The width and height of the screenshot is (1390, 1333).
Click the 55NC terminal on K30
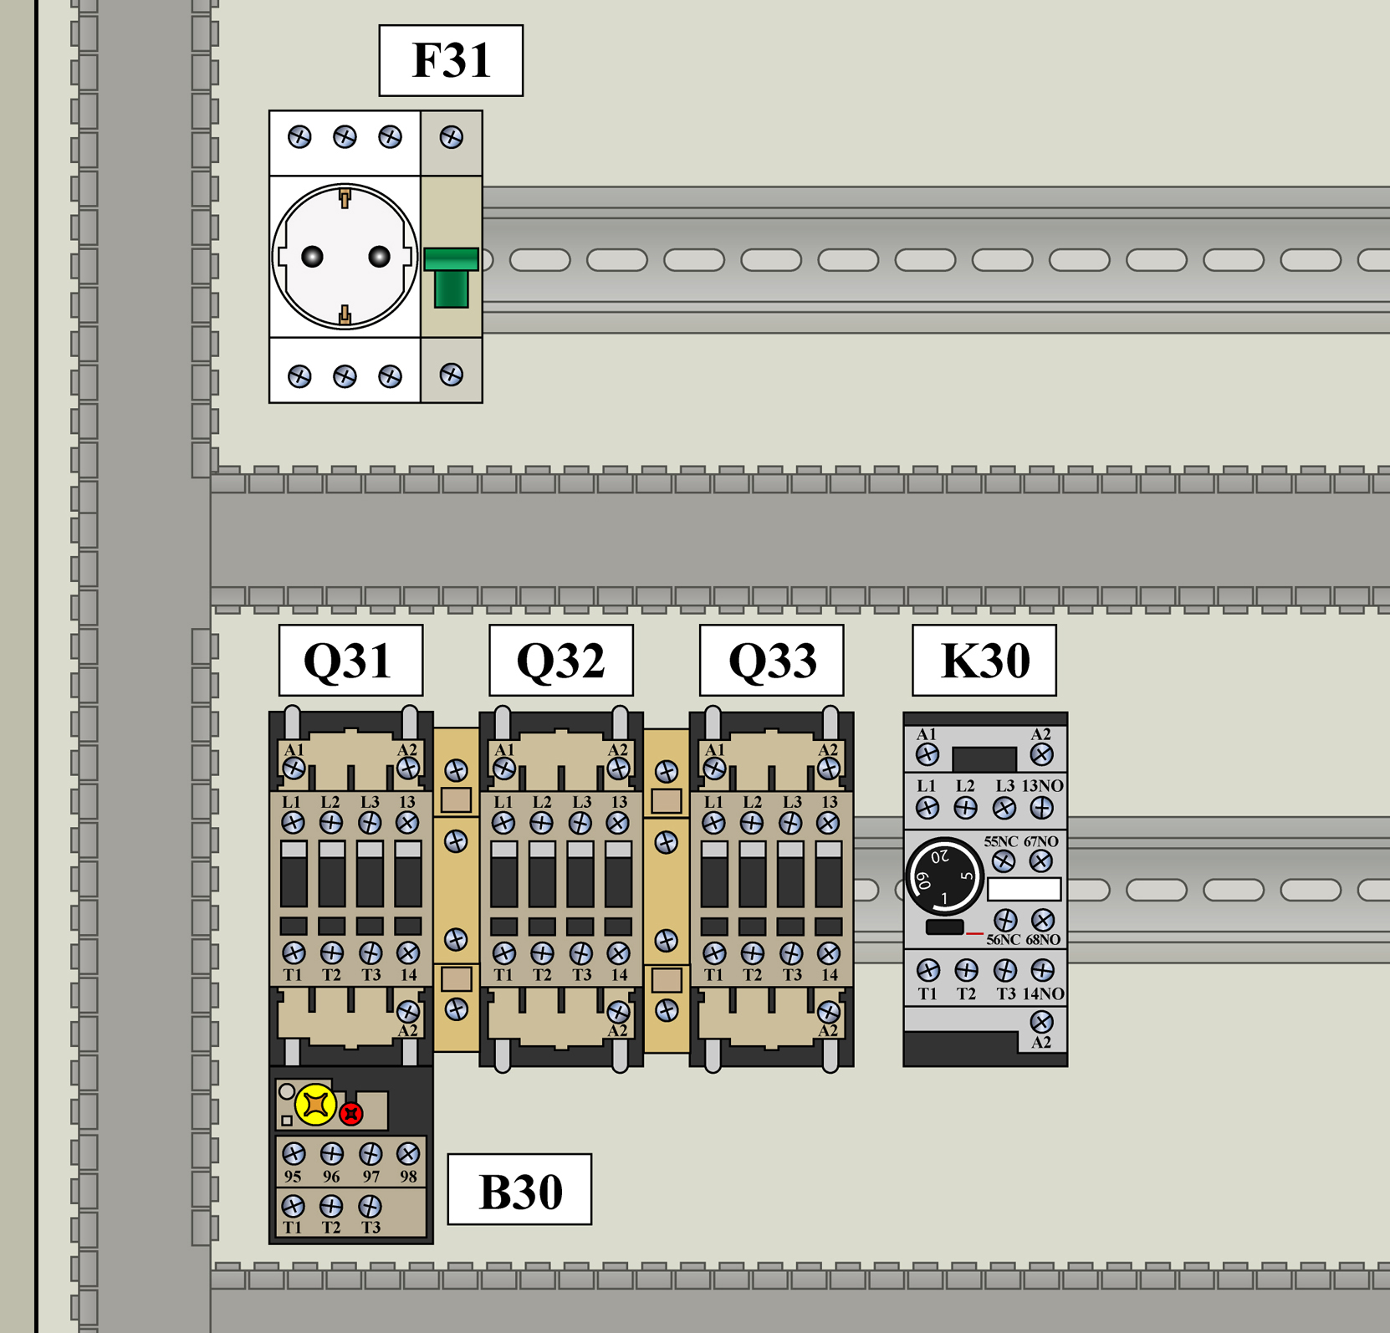tap(1004, 861)
